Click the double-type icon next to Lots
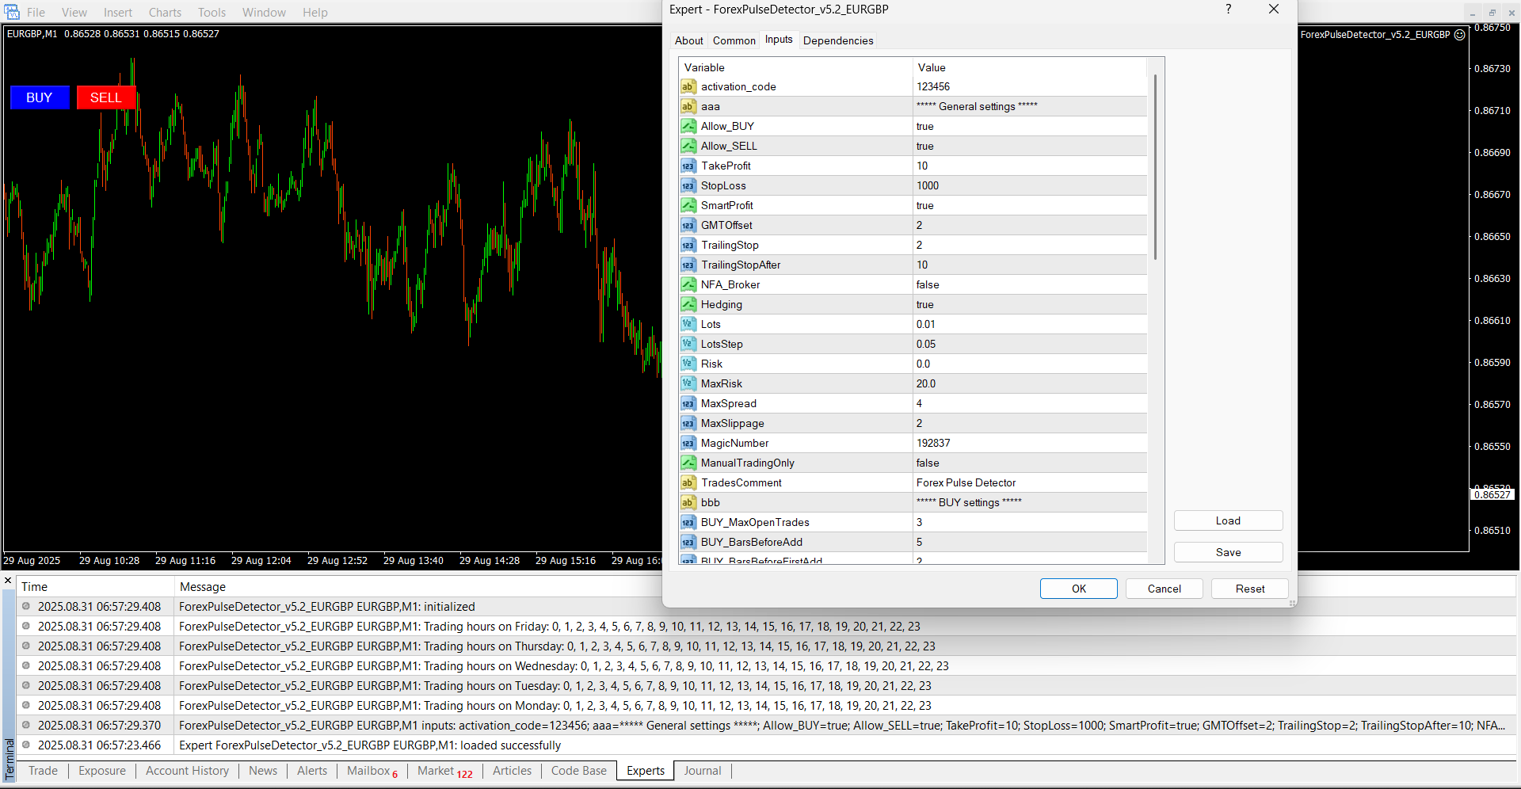 coord(688,325)
